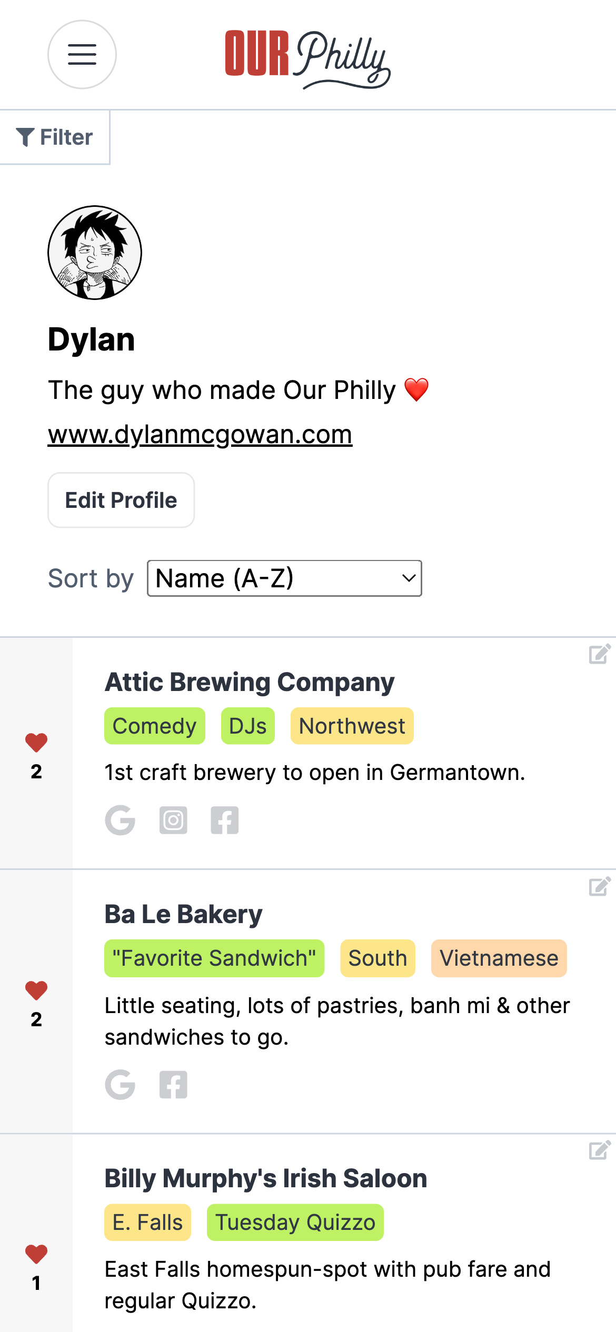Open Ba Le Bakery's Google icon

pyautogui.click(x=120, y=1085)
